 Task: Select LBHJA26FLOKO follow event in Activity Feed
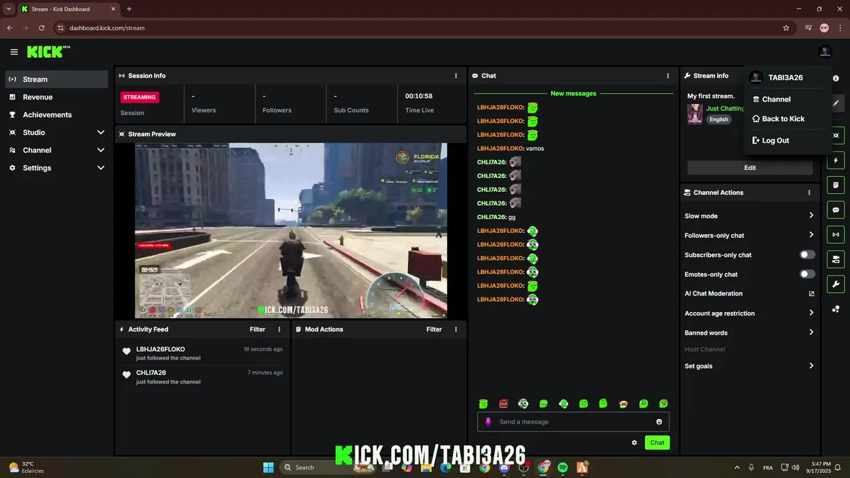203,353
